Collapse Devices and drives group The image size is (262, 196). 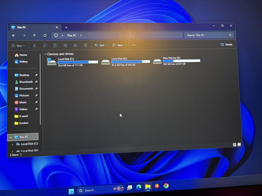coord(45,54)
